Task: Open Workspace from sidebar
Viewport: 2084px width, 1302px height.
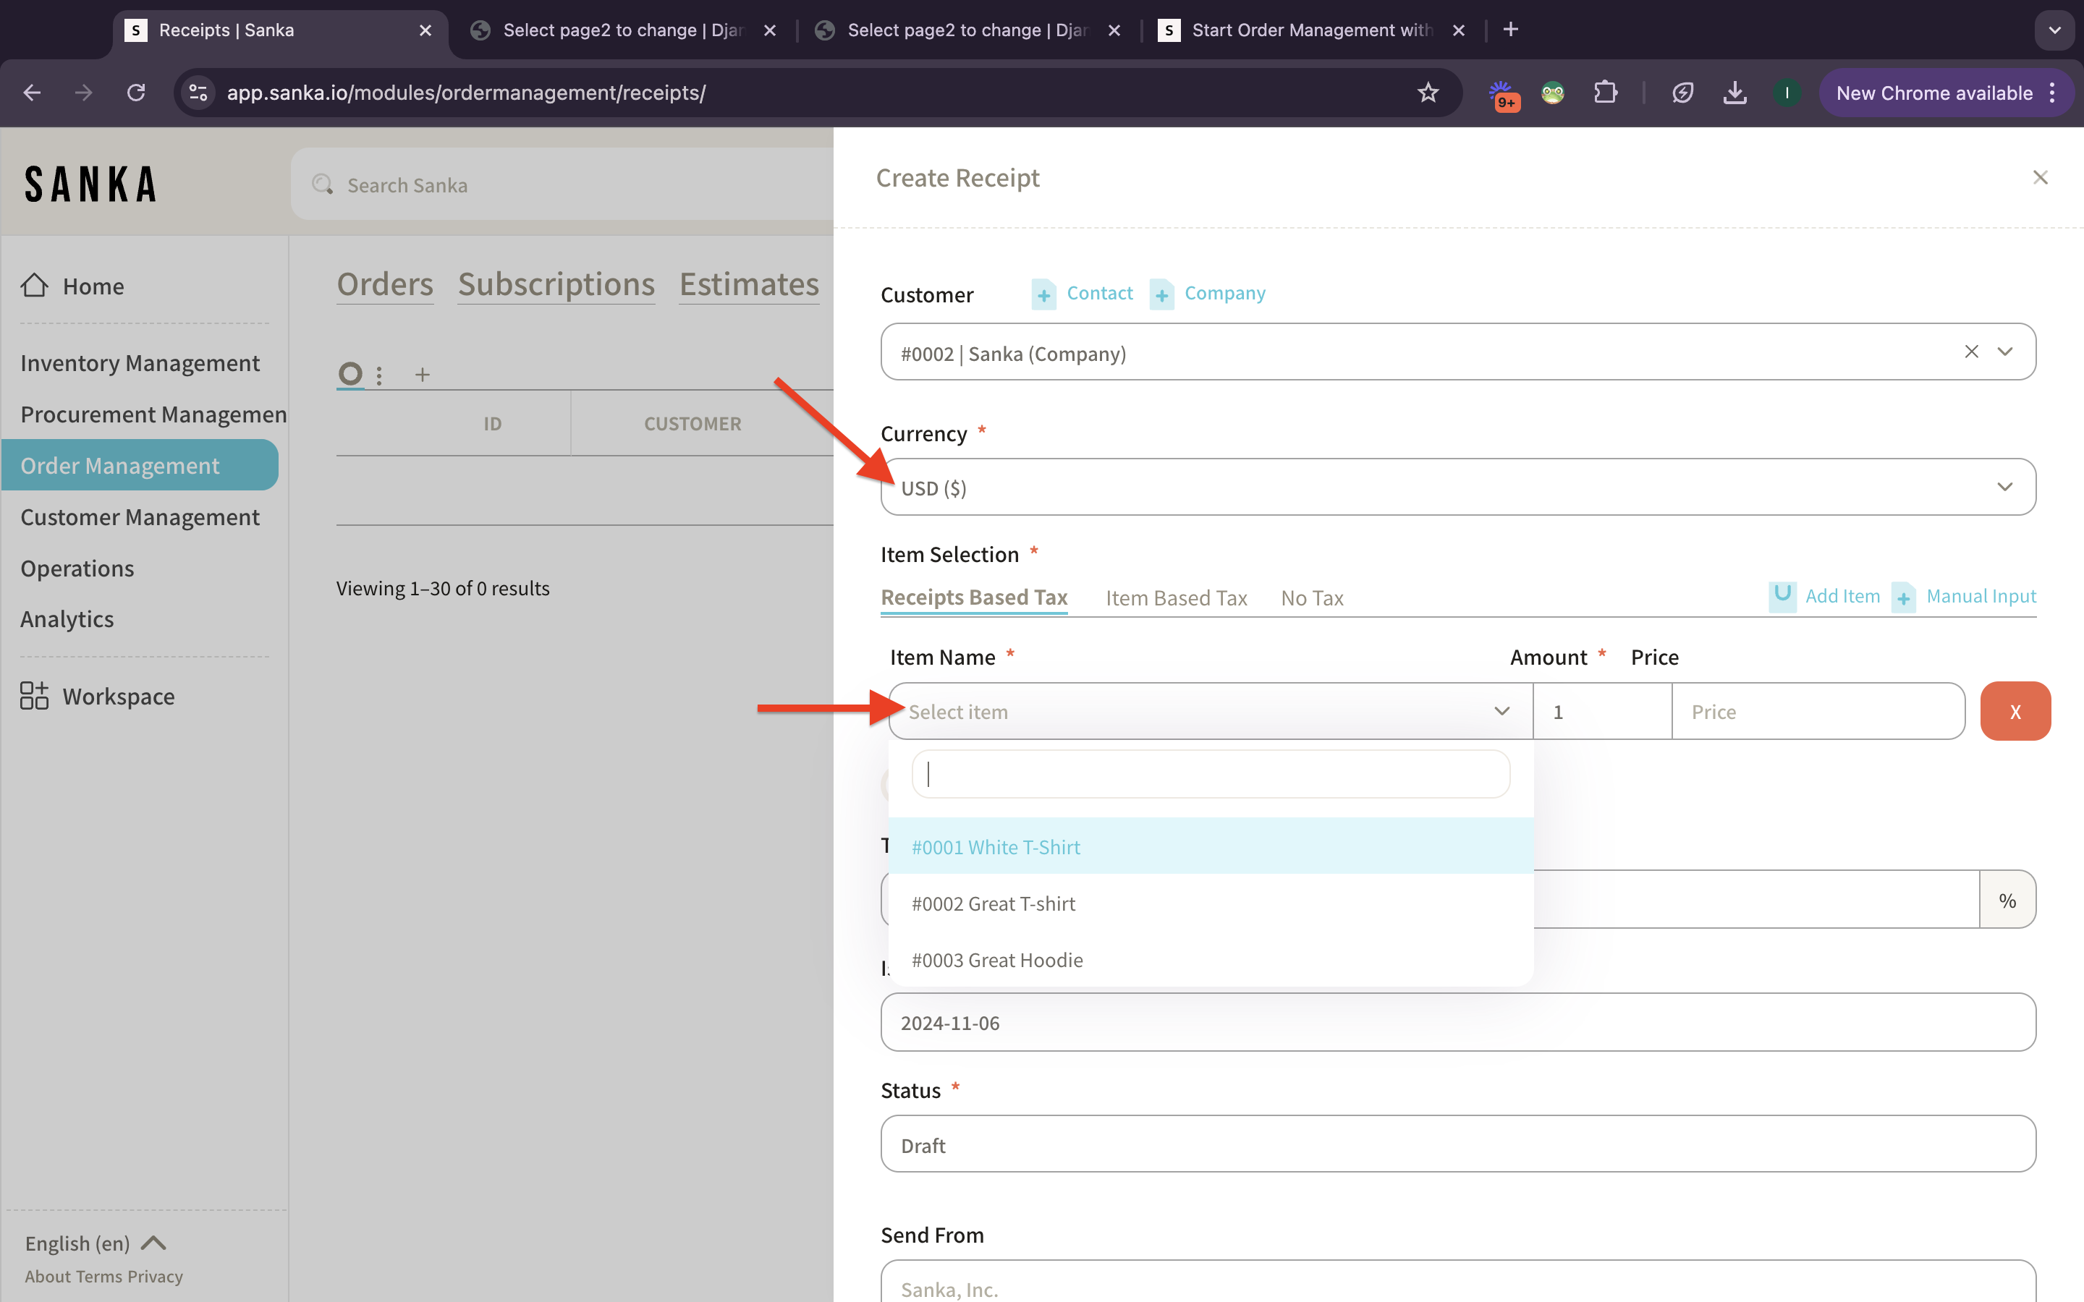Action: click(97, 696)
